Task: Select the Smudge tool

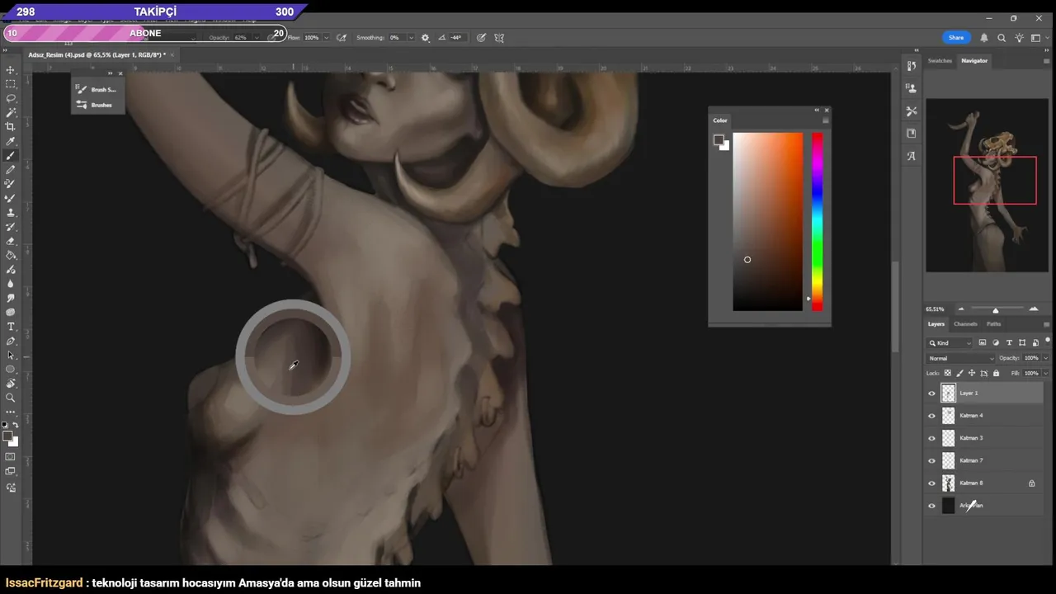Action: [x=11, y=298]
